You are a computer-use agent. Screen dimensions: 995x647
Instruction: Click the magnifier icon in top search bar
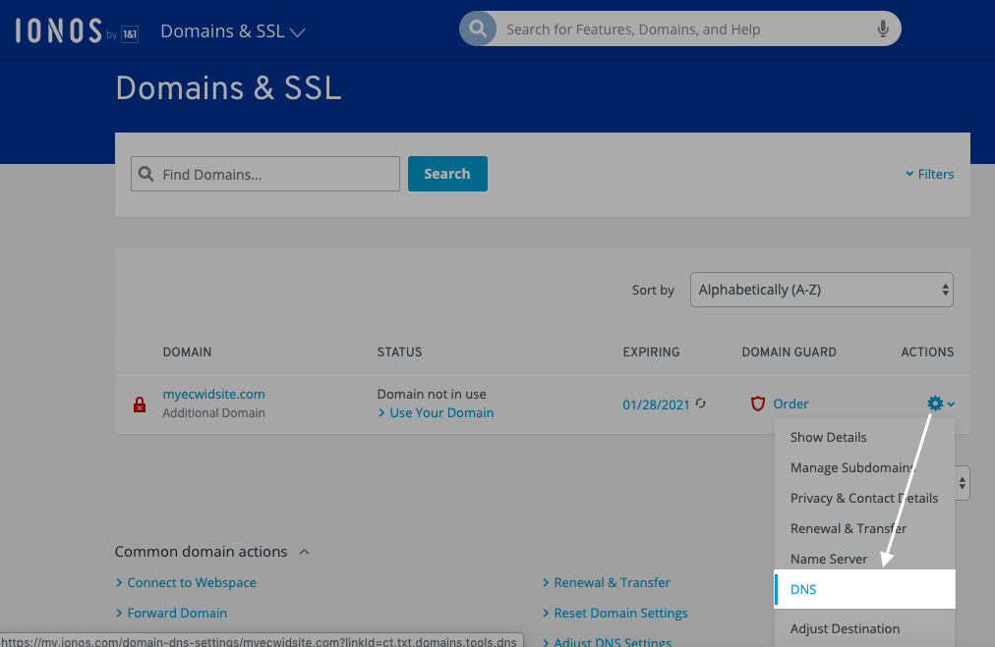[478, 28]
